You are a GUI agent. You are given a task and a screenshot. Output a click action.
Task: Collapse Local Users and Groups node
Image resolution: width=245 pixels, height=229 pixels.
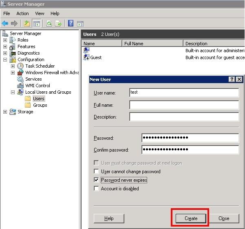point(13,92)
